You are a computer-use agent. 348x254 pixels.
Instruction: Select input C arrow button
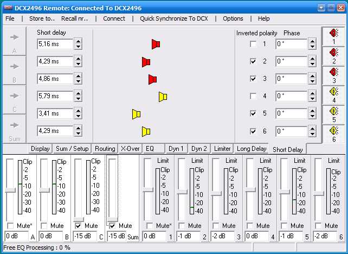tap(15, 100)
